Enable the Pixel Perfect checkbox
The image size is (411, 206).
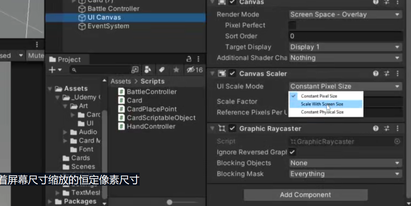(292, 25)
